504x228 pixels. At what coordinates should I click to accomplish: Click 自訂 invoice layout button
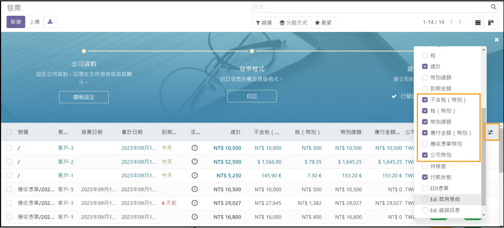252,96
